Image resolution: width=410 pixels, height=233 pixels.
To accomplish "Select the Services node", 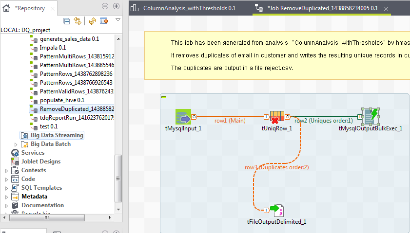I will 33,153.
